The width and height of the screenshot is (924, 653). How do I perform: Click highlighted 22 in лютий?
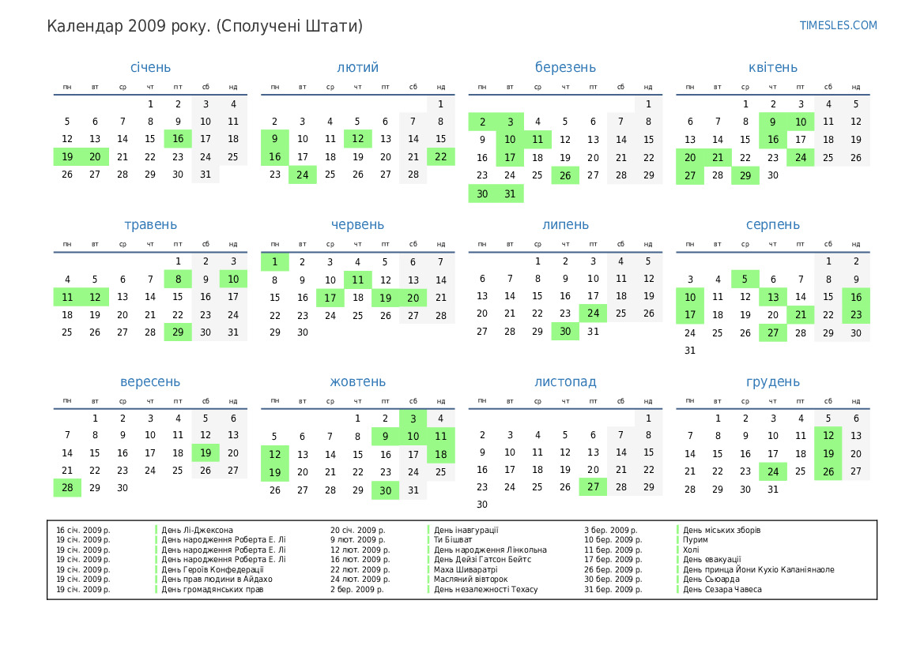440,157
